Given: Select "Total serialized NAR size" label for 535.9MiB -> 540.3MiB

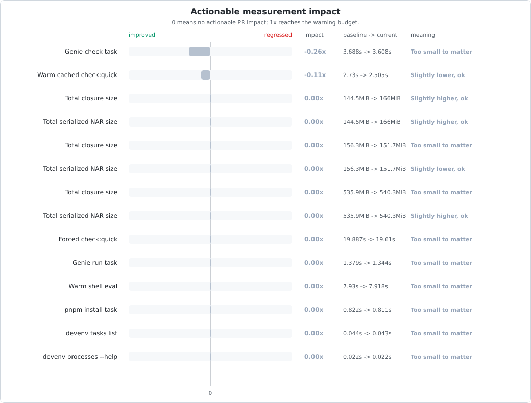Looking at the screenshot, I should coord(80,216).
